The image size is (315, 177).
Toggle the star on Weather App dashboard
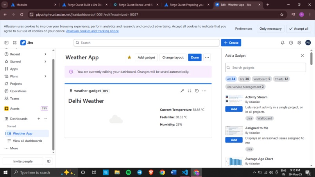129,57
